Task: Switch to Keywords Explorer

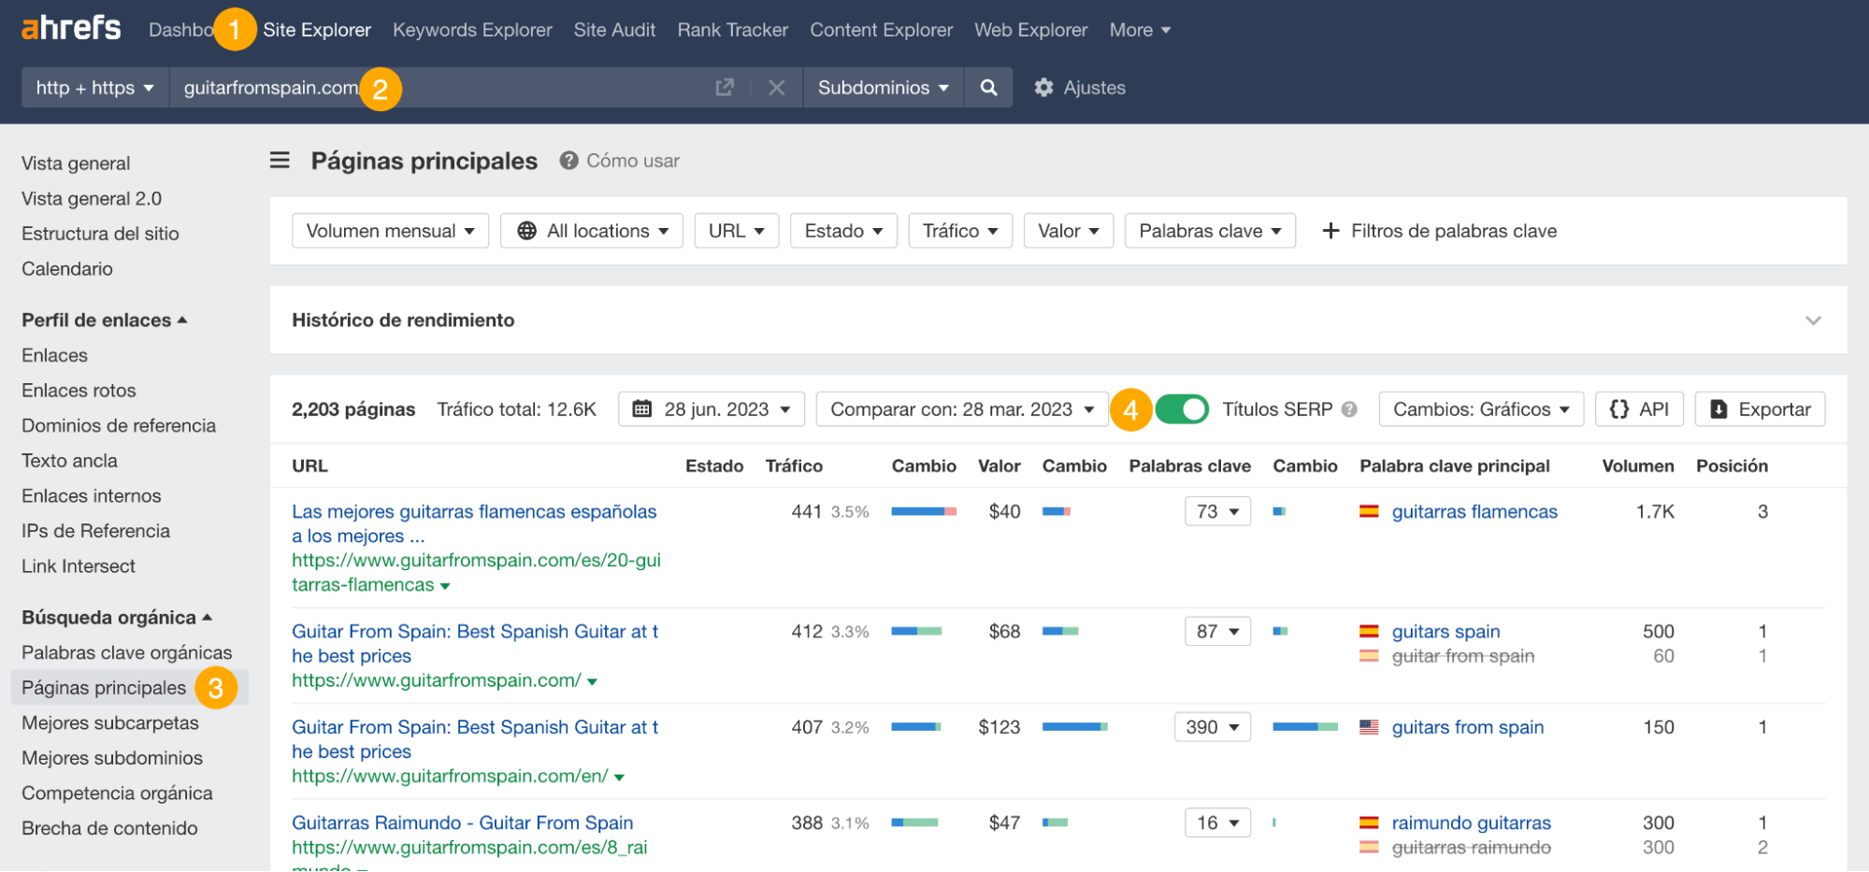Action: point(472,29)
